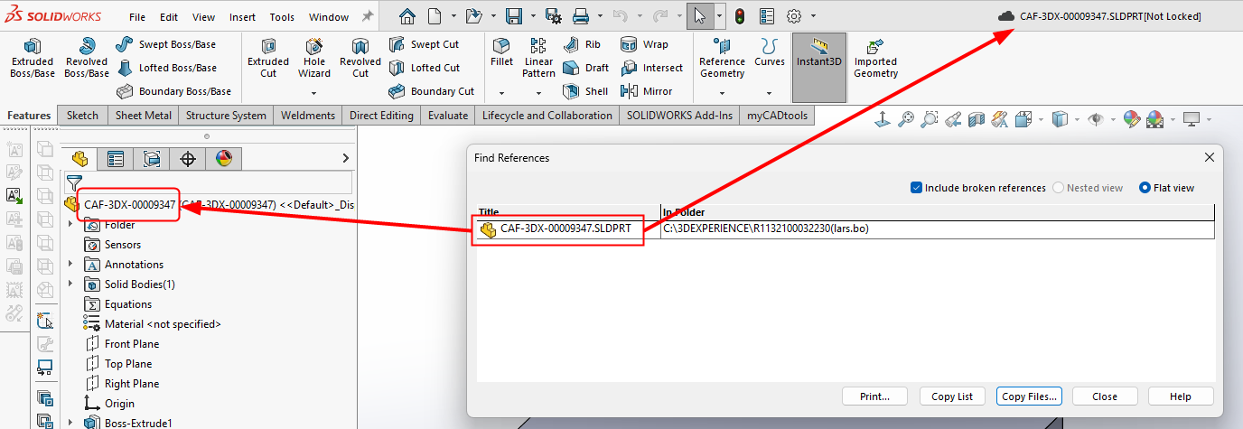Choose Boundary Cut tool
Screen dimensions: 1243x429
point(432,91)
